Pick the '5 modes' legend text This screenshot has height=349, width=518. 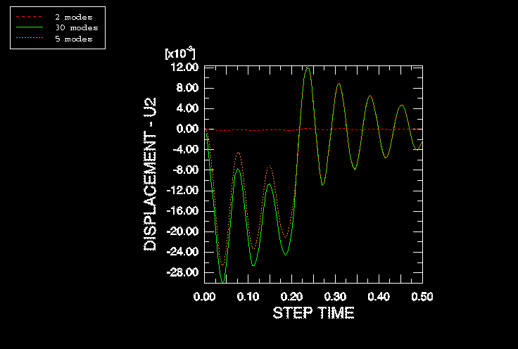point(73,39)
